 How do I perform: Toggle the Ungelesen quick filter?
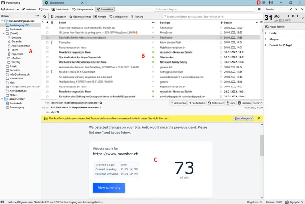coord(59,17)
